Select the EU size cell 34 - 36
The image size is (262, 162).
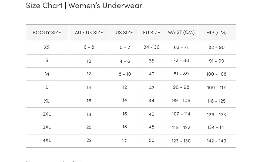[152, 47]
